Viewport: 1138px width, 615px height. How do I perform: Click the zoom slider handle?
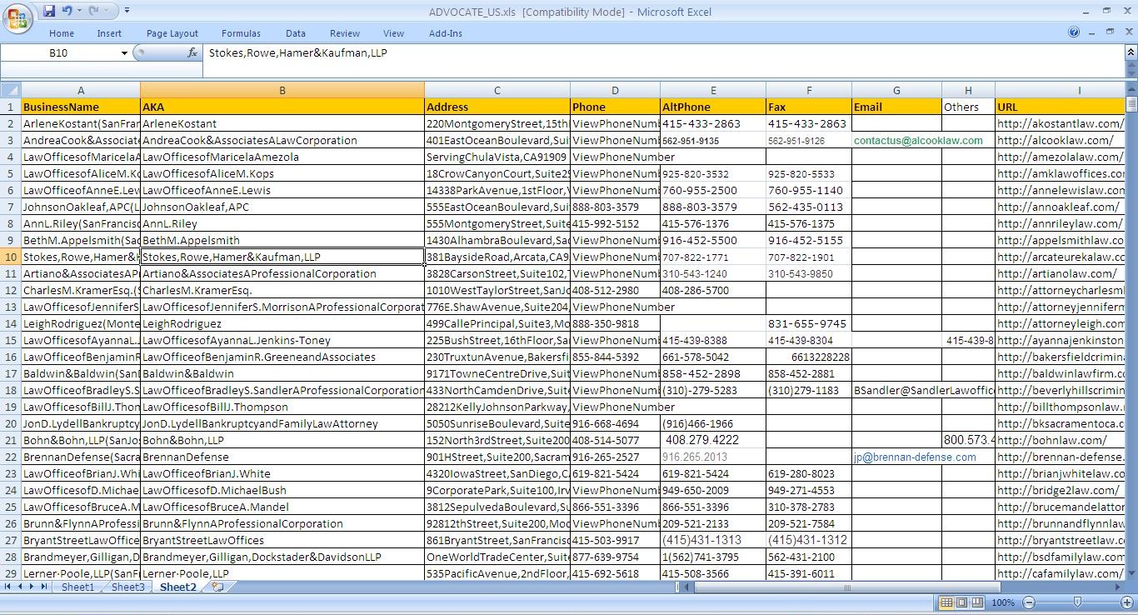(x=1076, y=602)
